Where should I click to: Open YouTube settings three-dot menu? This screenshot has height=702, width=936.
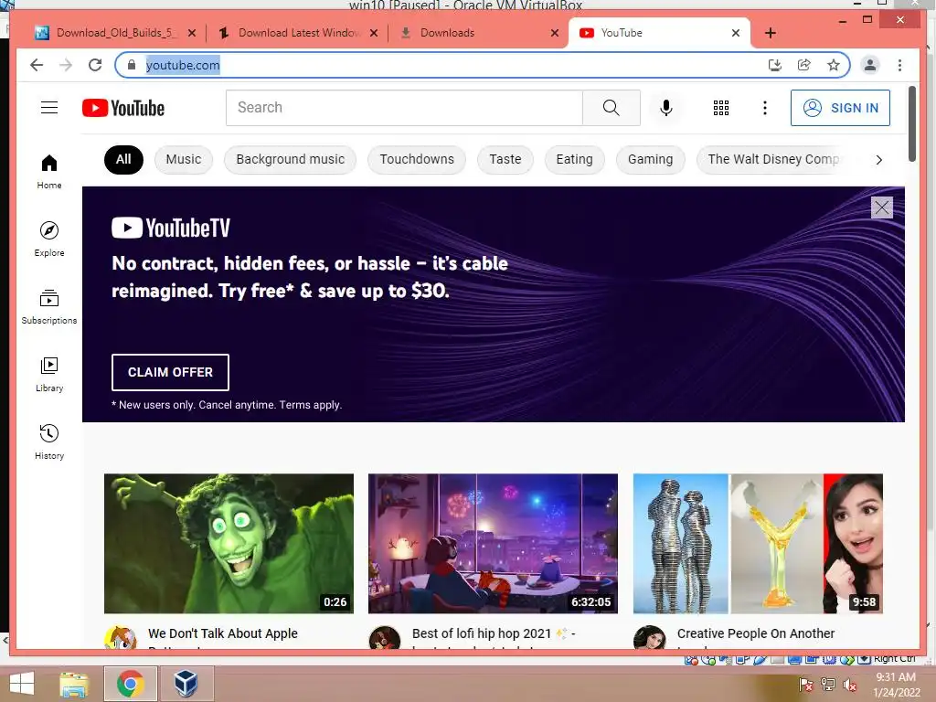pyautogui.click(x=765, y=108)
